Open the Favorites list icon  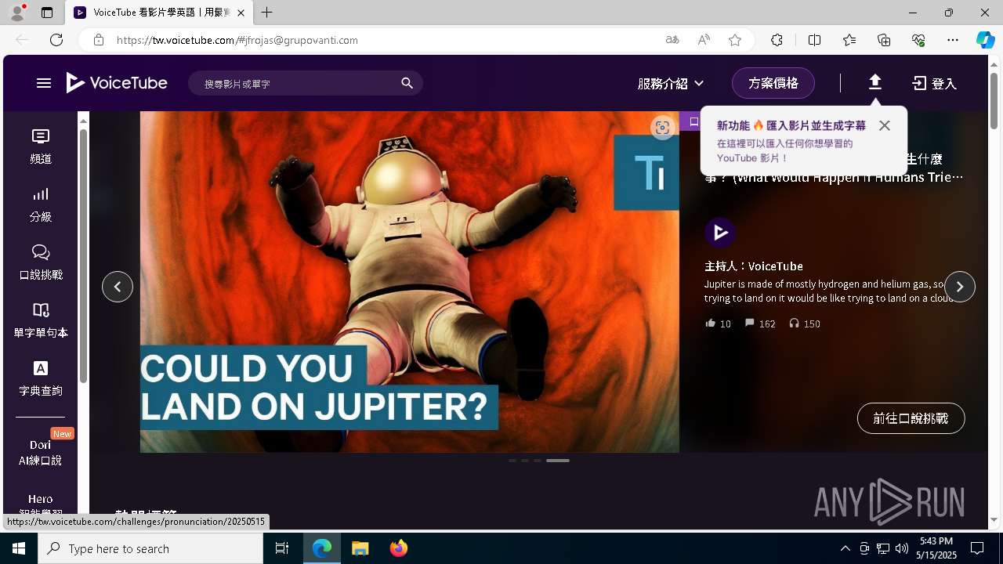pyautogui.click(x=849, y=40)
